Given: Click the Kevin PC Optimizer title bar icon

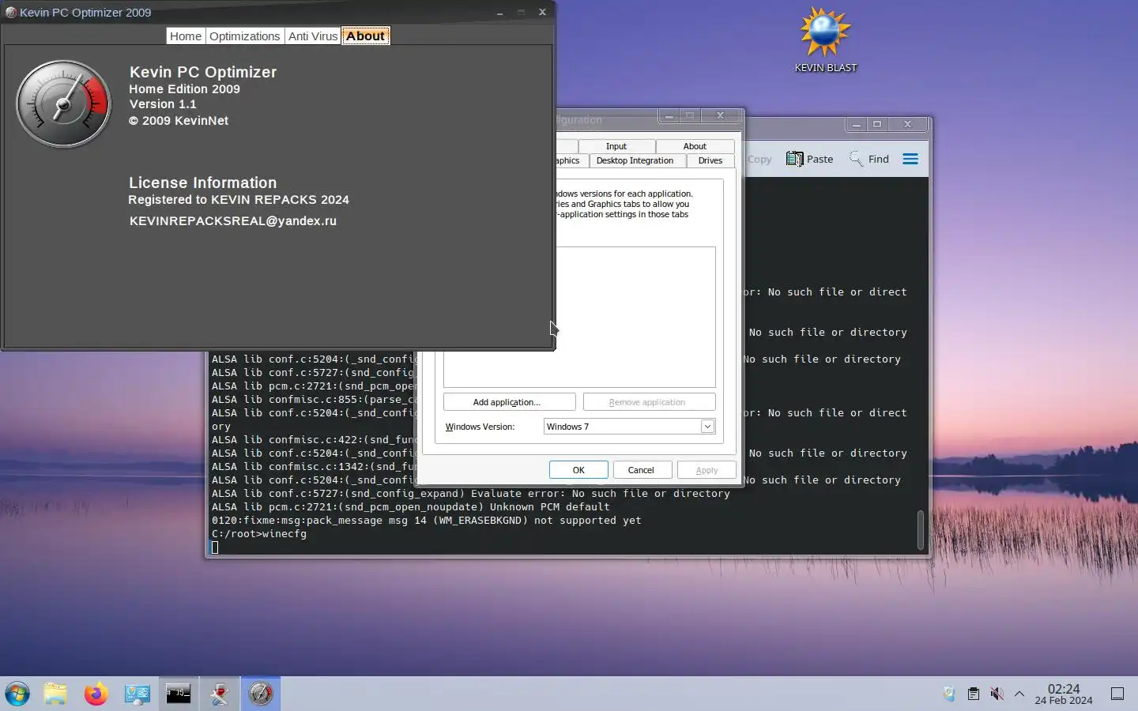Looking at the screenshot, I should 11,12.
